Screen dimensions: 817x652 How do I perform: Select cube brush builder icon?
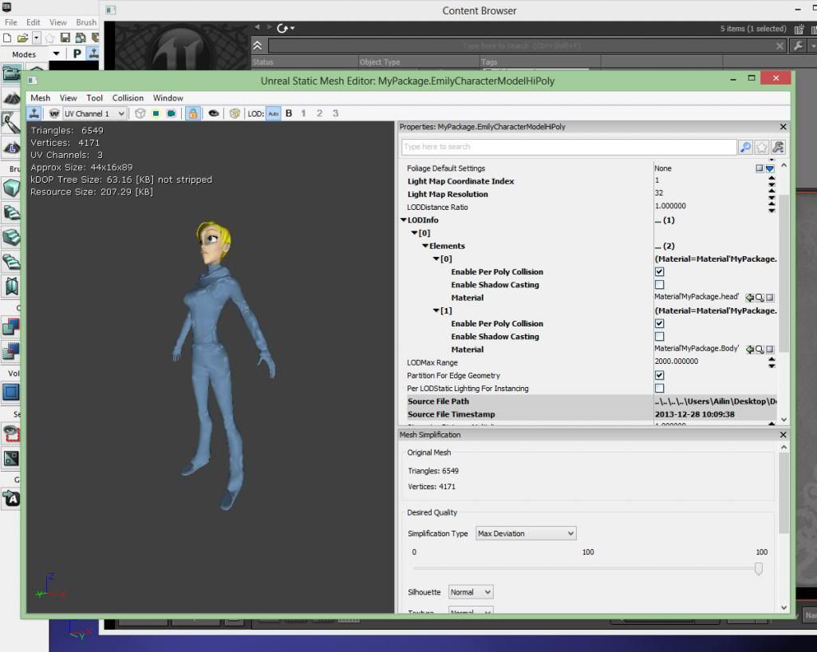[x=11, y=187]
